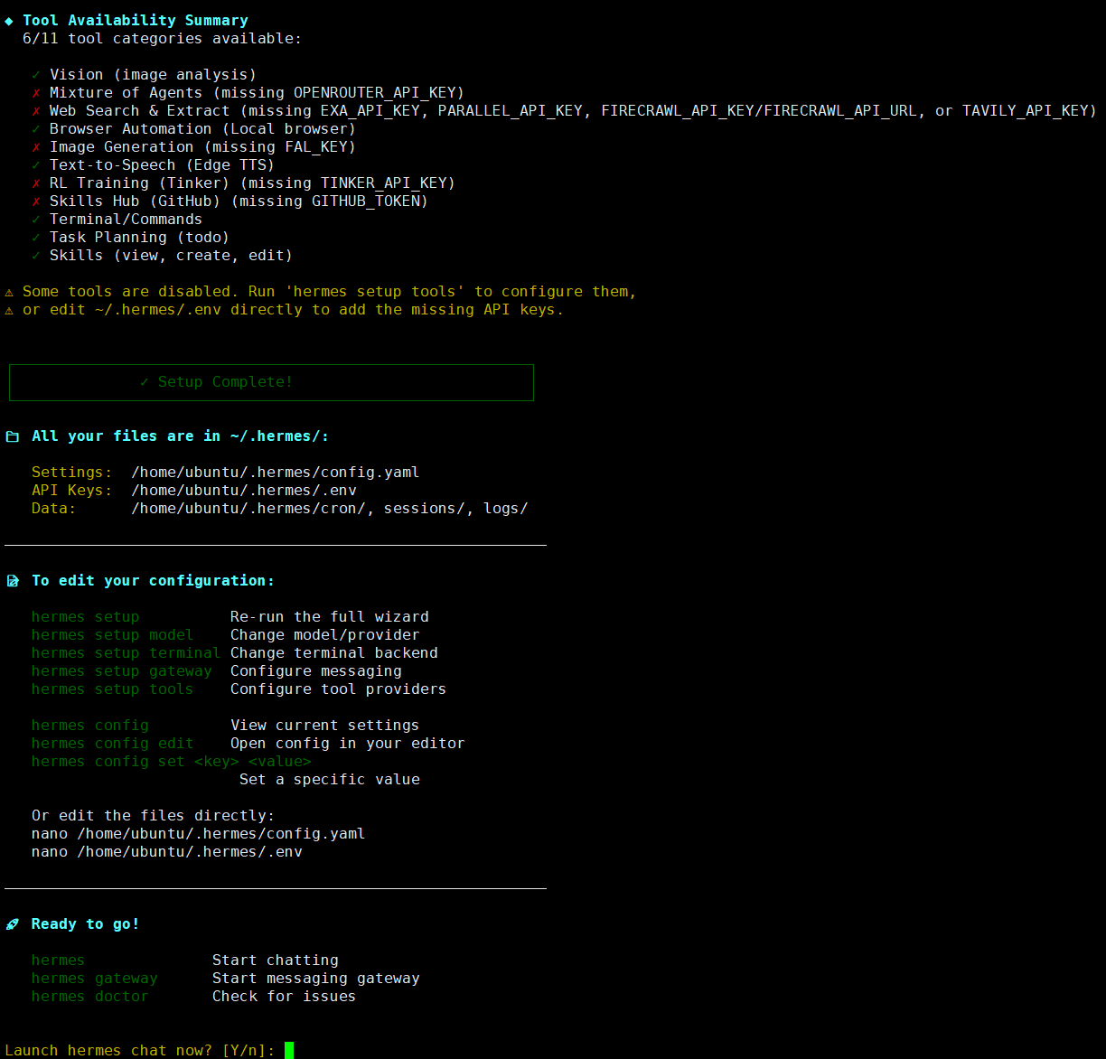Click the red X beside RL Training
The width and height of the screenshot is (1106, 1059).
(x=36, y=183)
